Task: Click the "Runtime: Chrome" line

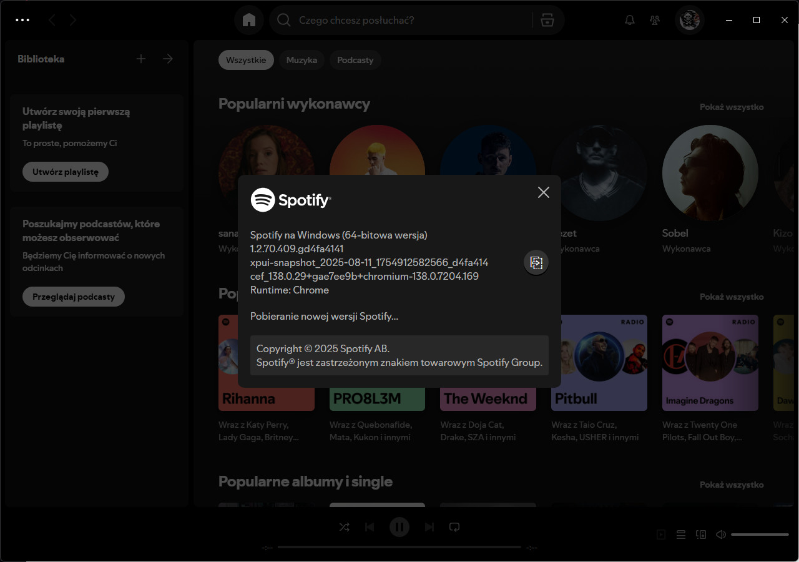Action: pos(290,290)
